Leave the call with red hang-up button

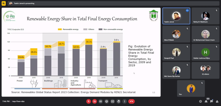pyautogui.click(x=131, y=101)
